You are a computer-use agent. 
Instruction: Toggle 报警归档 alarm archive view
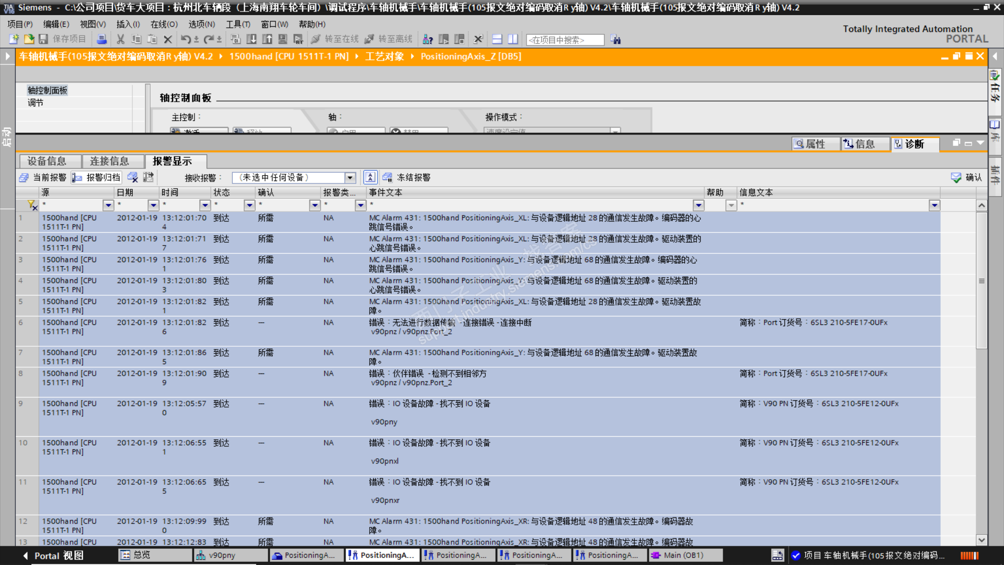(97, 177)
